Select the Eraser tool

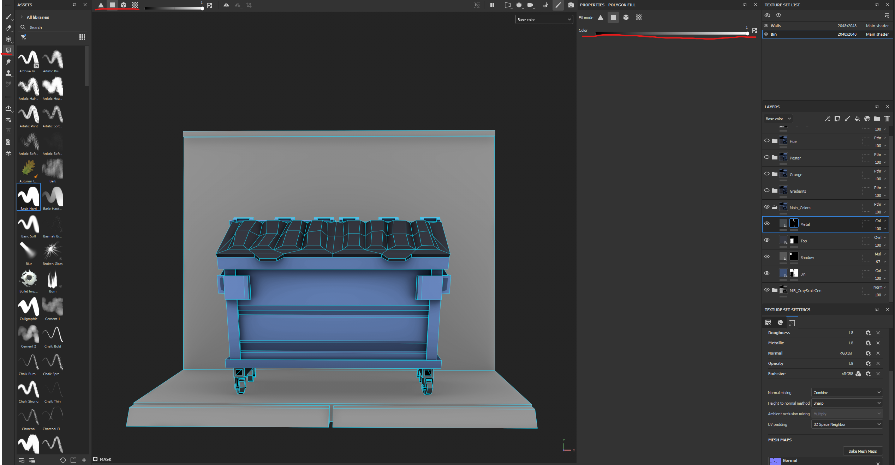point(8,28)
